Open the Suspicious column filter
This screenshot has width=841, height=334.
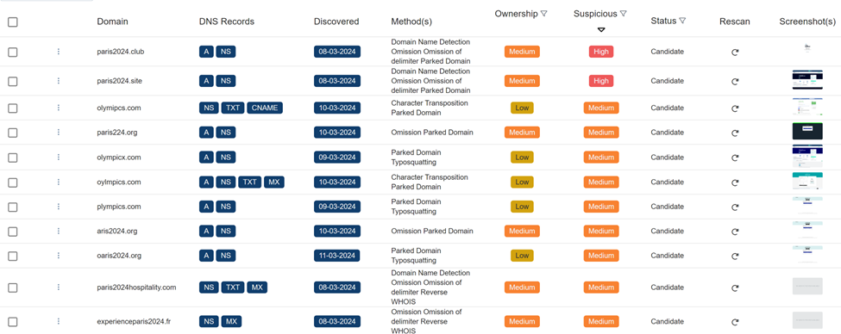click(x=624, y=14)
